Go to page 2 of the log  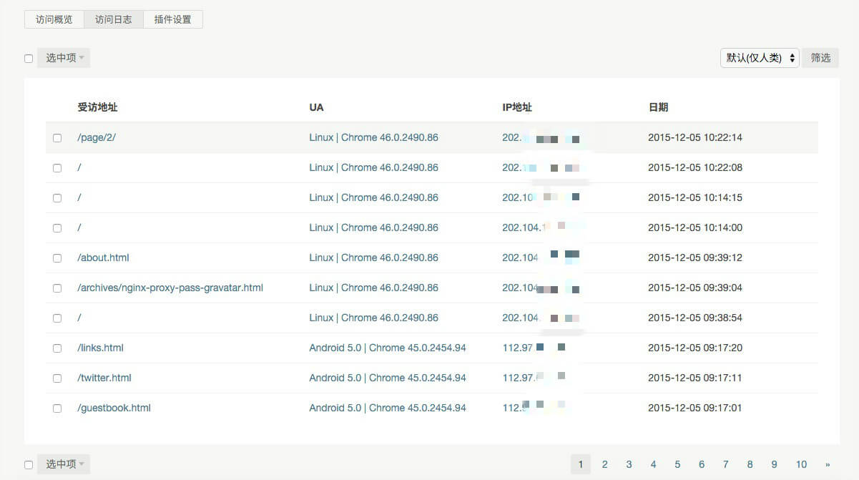(604, 464)
